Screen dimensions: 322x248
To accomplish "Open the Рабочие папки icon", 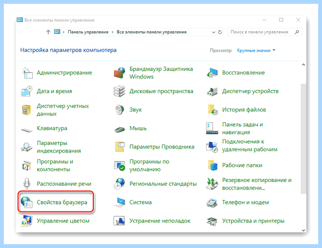I will [212, 165].
